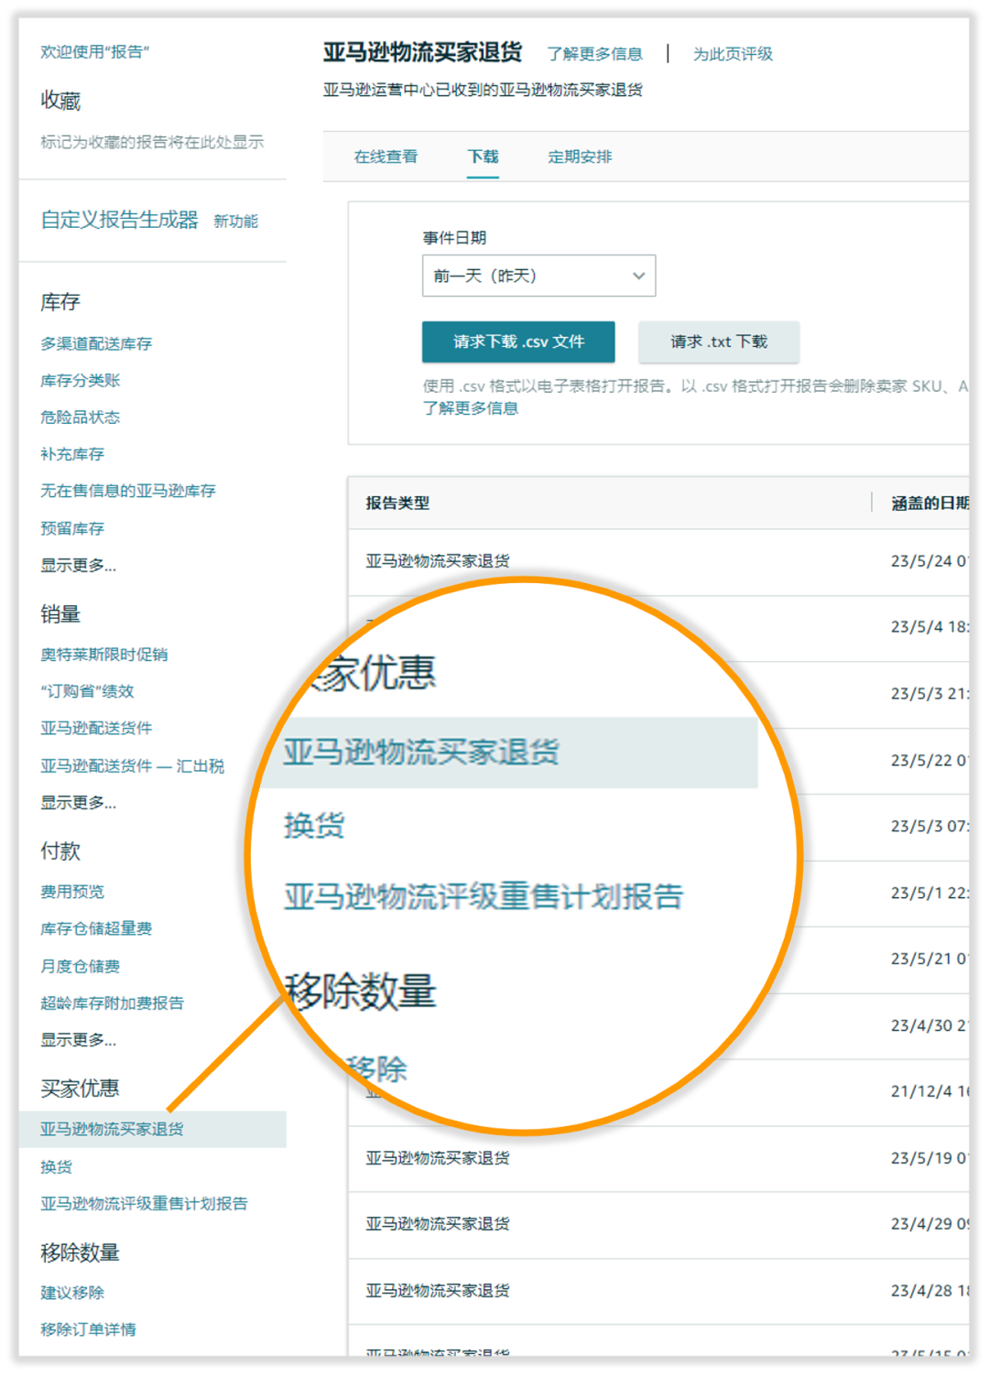Screen dimensions: 989x1376
Task: Select the report row dated 23/5/24
Action: point(658,561)
